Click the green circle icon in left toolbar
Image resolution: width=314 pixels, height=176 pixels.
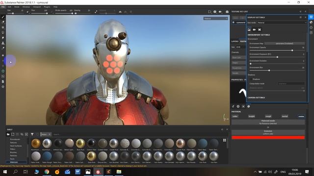[3, 71]
